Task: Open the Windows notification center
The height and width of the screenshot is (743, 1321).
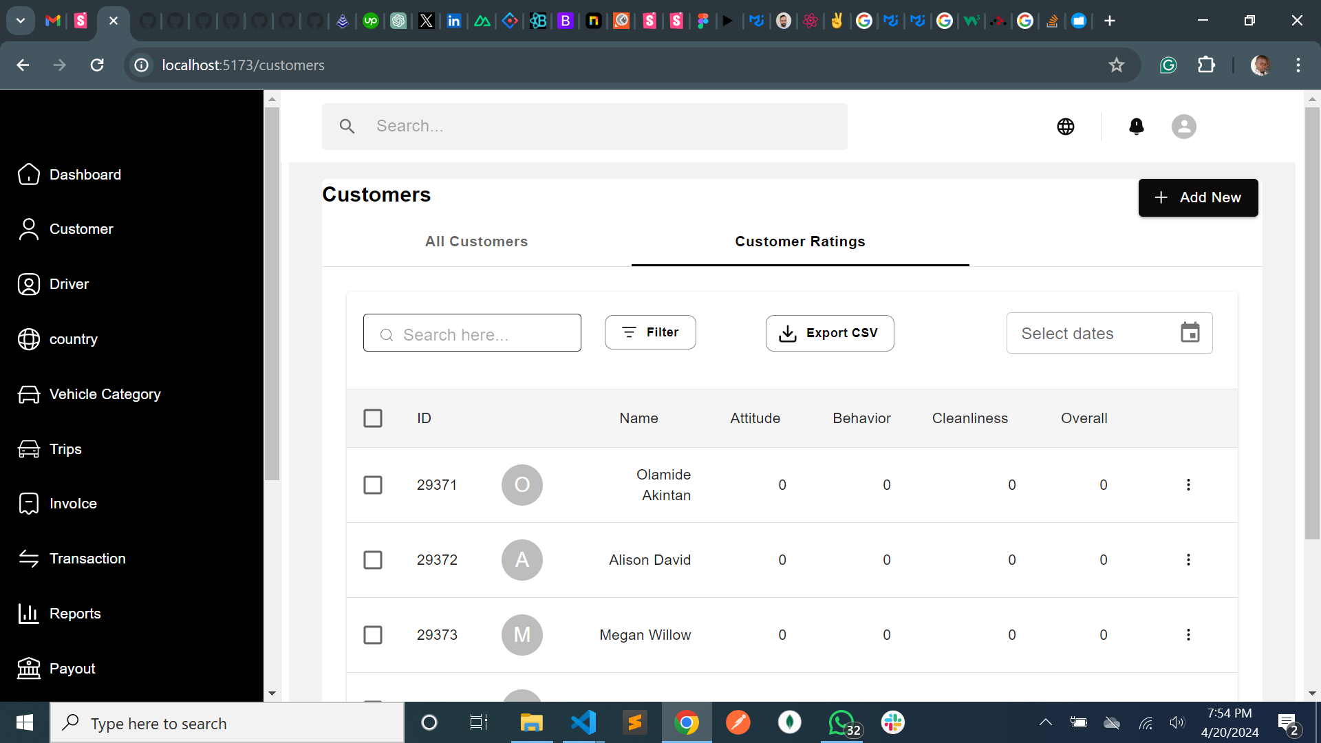Action: pyautogui.click(x=1288, y=723)
